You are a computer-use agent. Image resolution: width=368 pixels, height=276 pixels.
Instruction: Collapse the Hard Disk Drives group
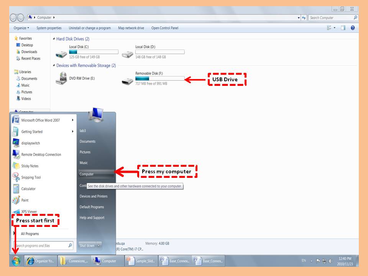53,39
